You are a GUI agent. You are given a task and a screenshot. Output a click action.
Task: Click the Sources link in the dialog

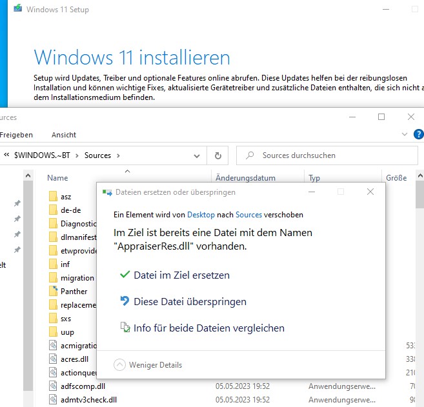click(x=248, y=215)
